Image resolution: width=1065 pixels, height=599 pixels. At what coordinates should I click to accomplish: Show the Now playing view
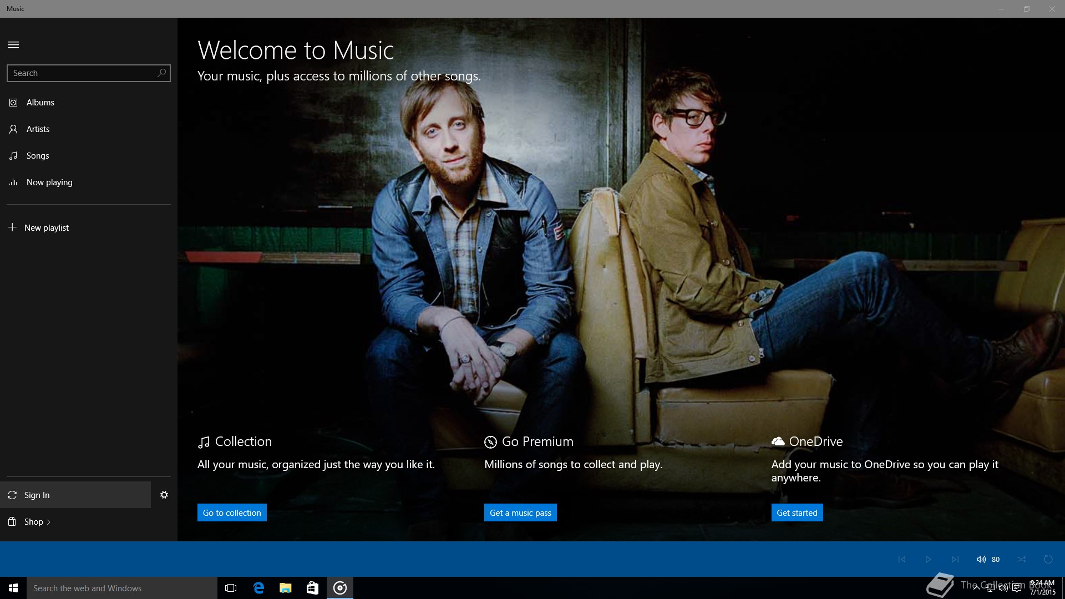[89, 182]
